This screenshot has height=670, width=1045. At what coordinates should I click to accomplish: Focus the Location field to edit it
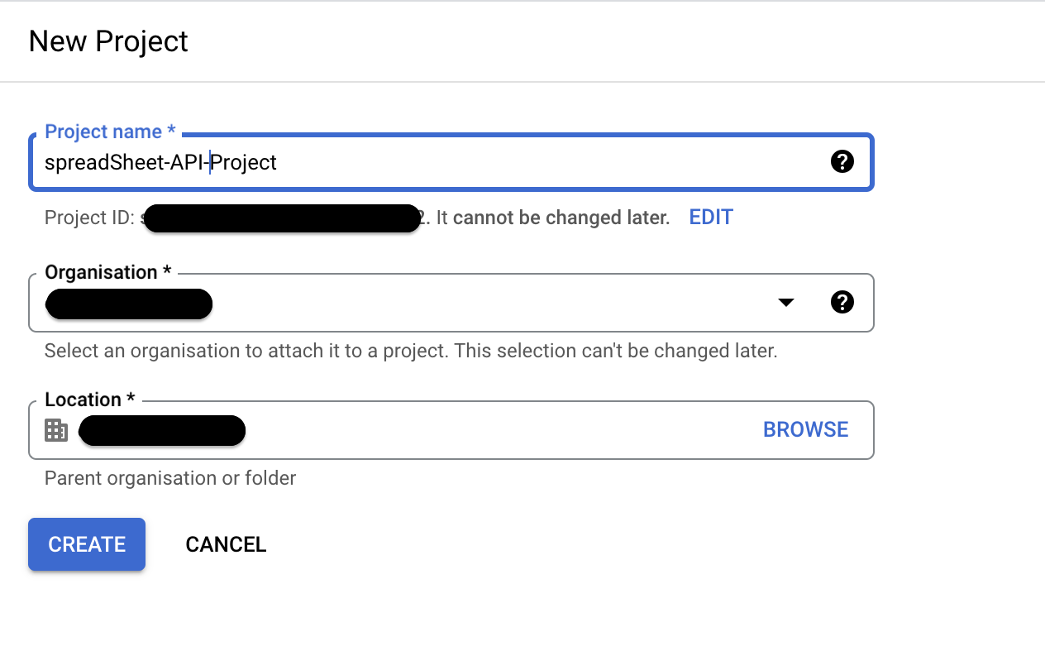[413, 429]
